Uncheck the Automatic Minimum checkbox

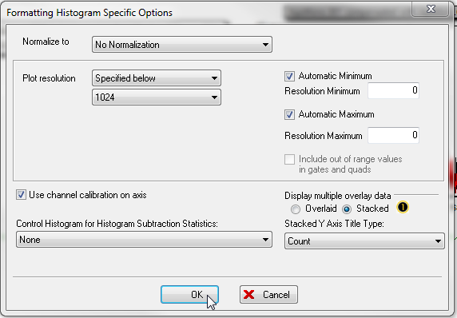pyautogui.click(x=289, y=76)
